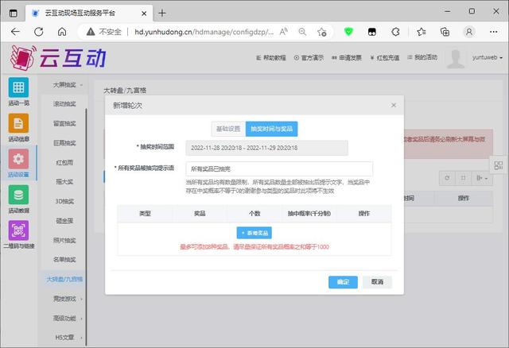Go back with the browser back arrow
The height and width of the screenshot is (348, 509).
coord(15,32)
